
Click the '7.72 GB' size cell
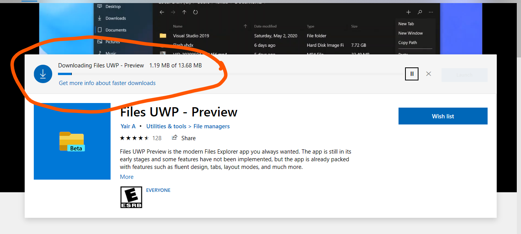359,45
